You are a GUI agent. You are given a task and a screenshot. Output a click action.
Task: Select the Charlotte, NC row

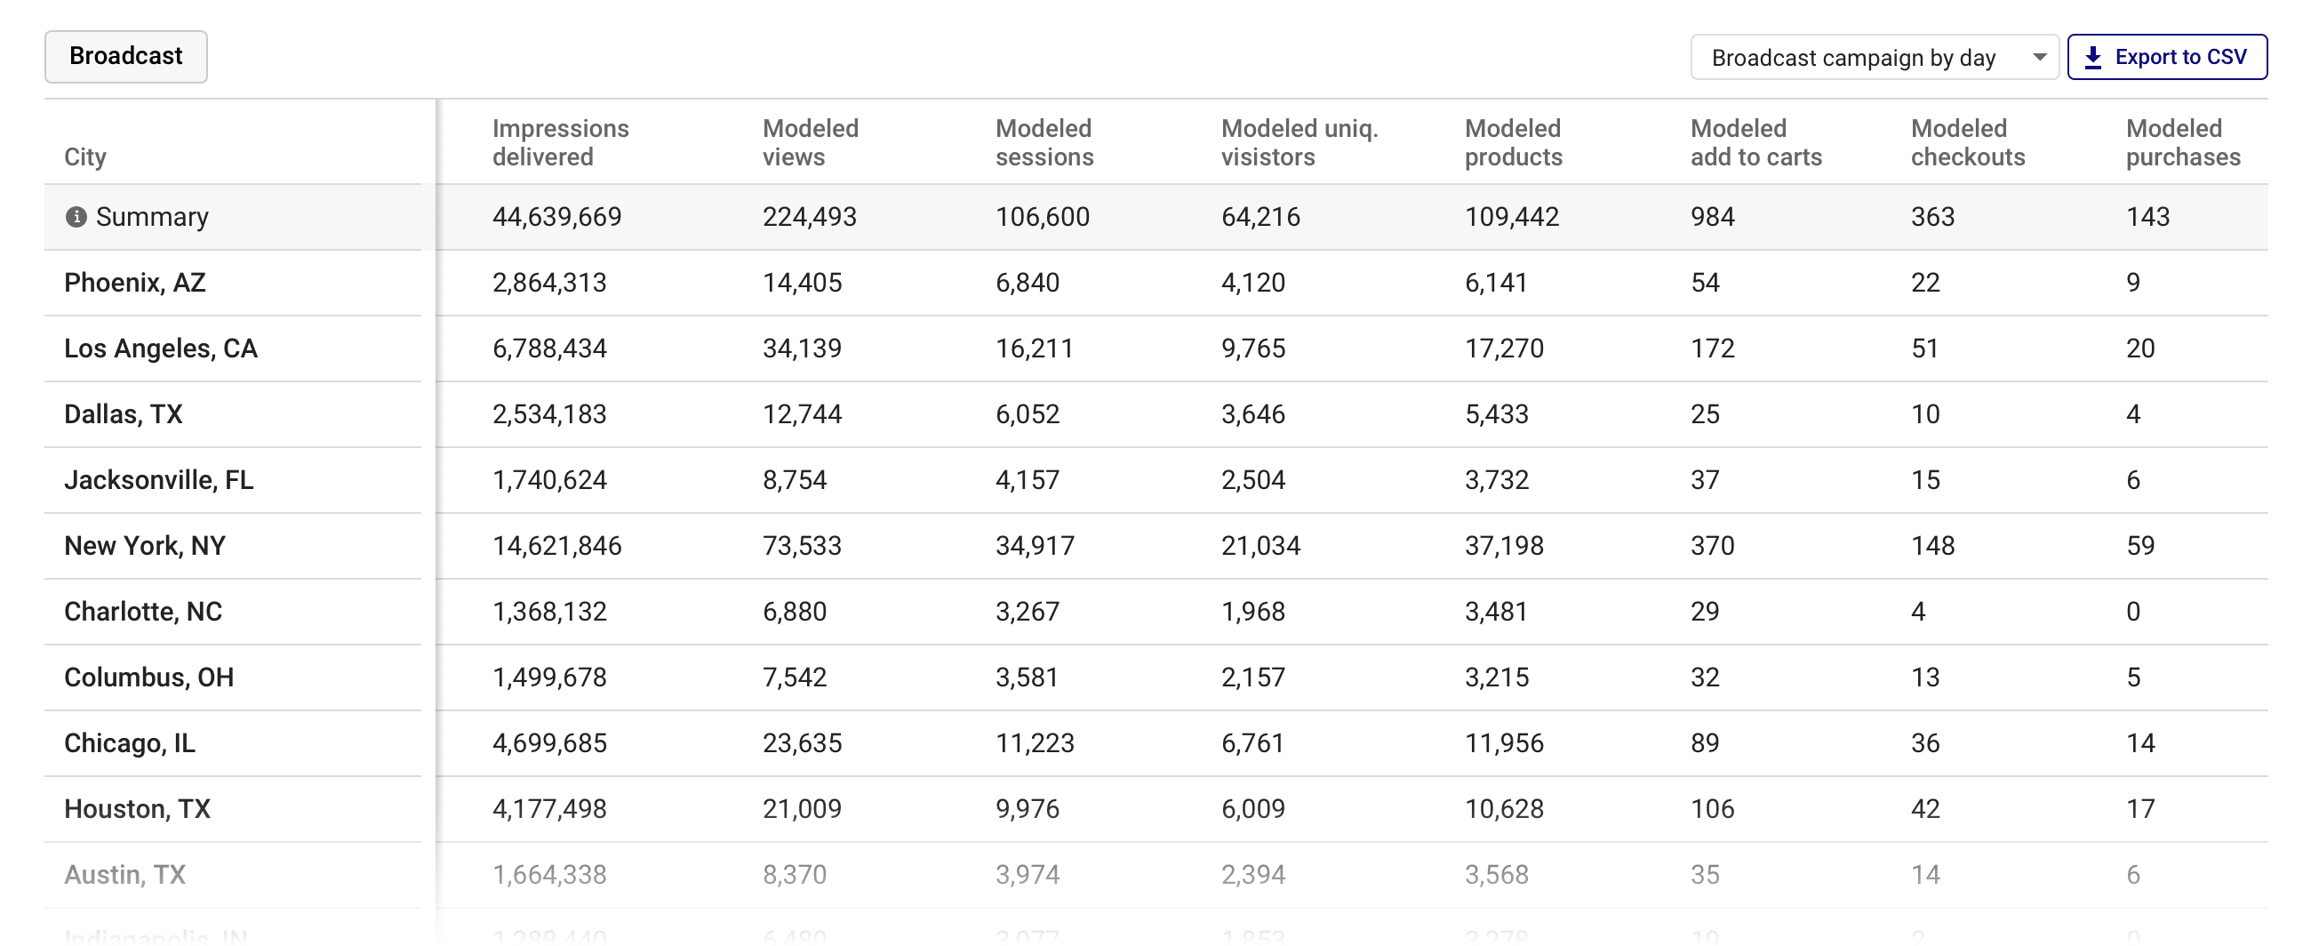pos(141,611)
